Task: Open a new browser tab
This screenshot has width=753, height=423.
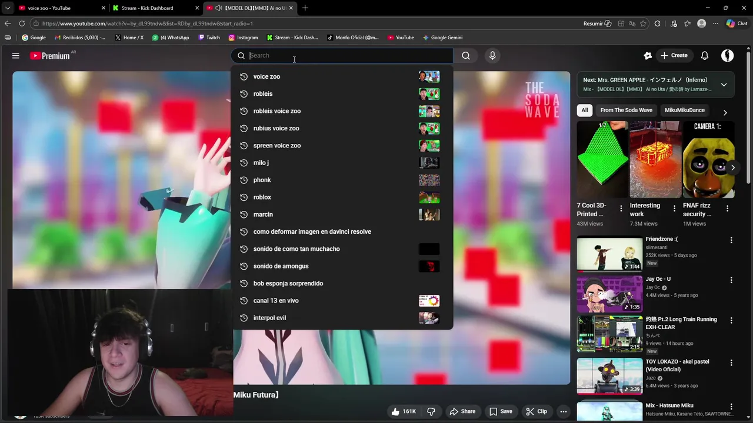Action: tap(305, 8)
